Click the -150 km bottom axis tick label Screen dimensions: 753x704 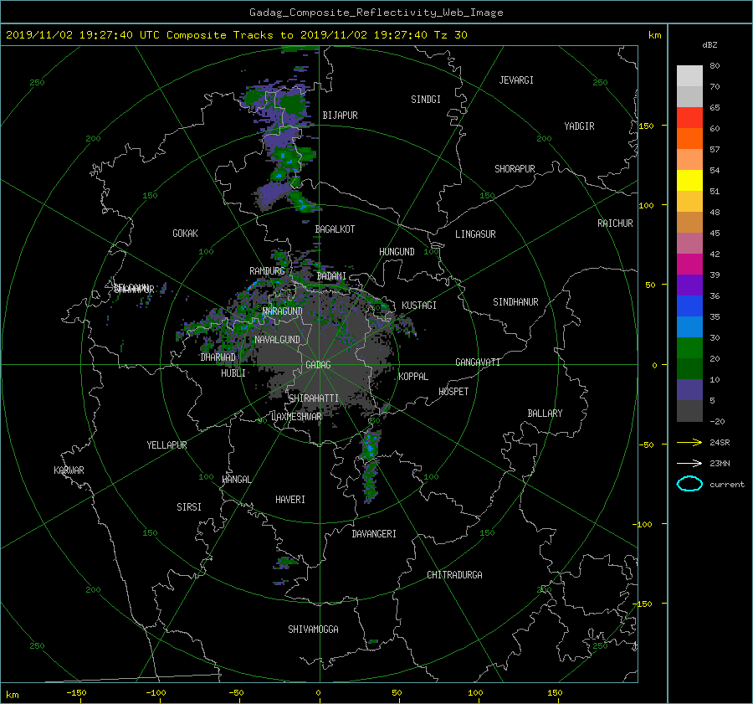click(x=76, y=693)
